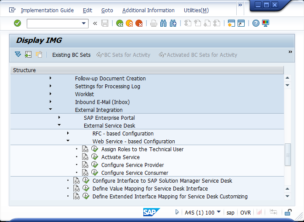Toggle the OVR insert/overwrite mode indicator
The width and height of the screenshot is (304, 222).
click(245, 212)
